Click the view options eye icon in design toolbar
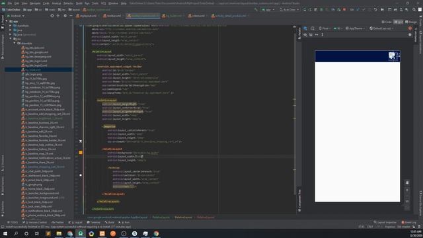 pyautogui.click(x=305, y=34)
